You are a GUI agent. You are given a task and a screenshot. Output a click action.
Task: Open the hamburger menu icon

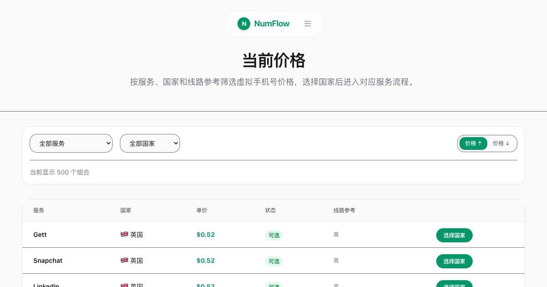coord(308,24)
